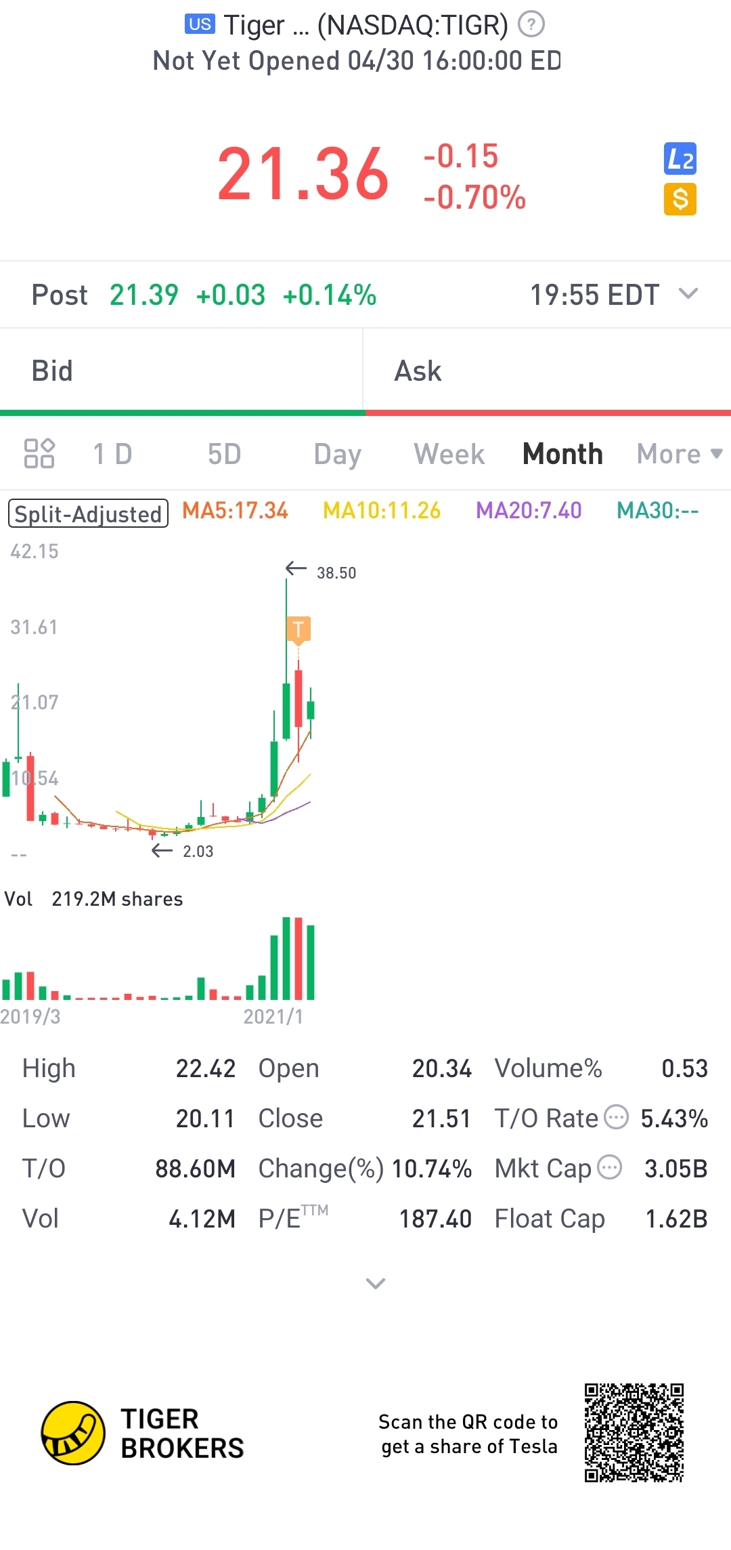Tap the T/O Rate value 5.43%
The height and width of the screenshot is (1550, 731).
pos(674,1118)
